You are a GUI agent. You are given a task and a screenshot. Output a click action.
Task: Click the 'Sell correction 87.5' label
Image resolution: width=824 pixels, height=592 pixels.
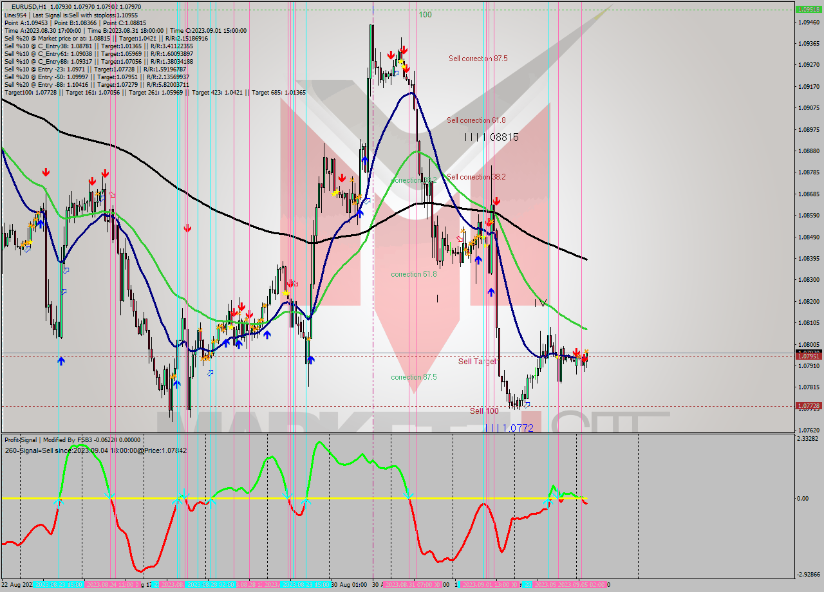[478, 58]
